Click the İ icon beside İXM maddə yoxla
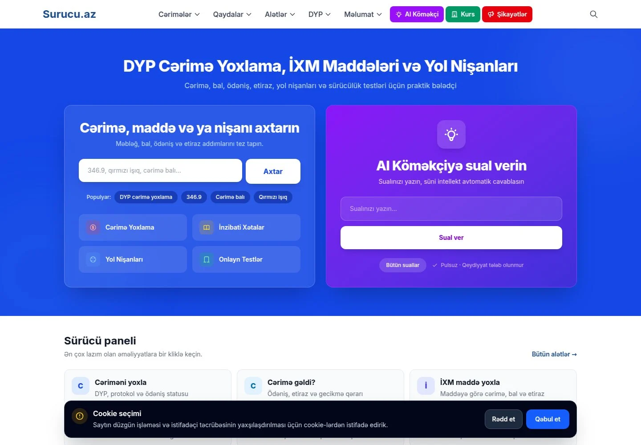 (426, 386)
